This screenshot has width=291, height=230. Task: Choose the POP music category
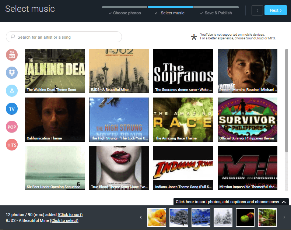(x=12, y=127)
